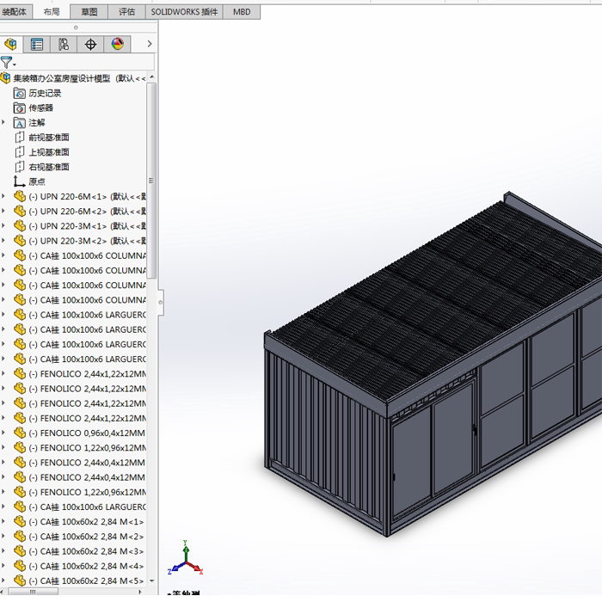Show more manager tabs with right chevron

(x=150, y=44)
